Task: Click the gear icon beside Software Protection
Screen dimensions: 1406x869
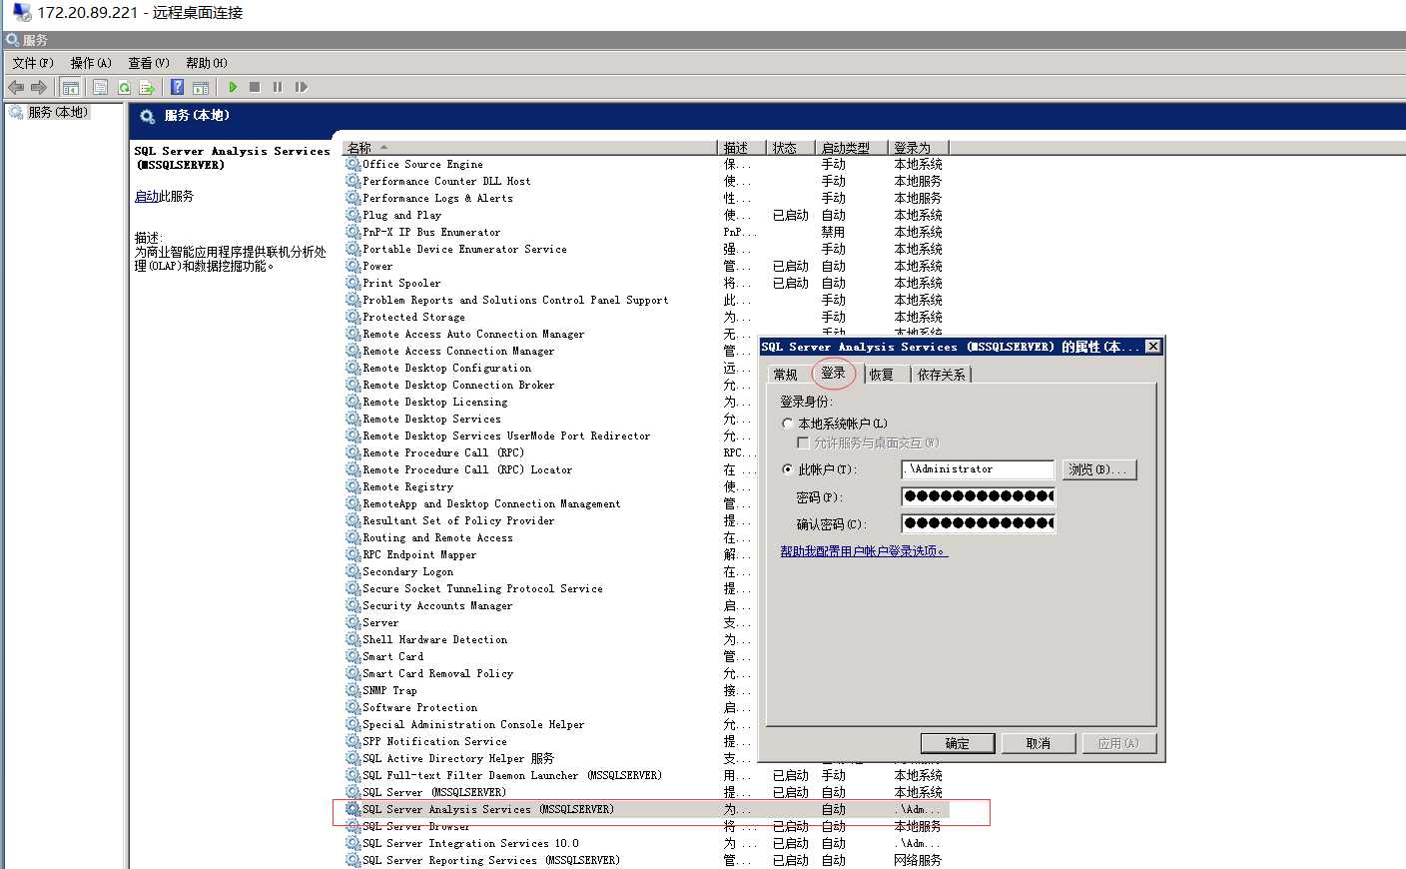Action: click(x=353, y=707)
